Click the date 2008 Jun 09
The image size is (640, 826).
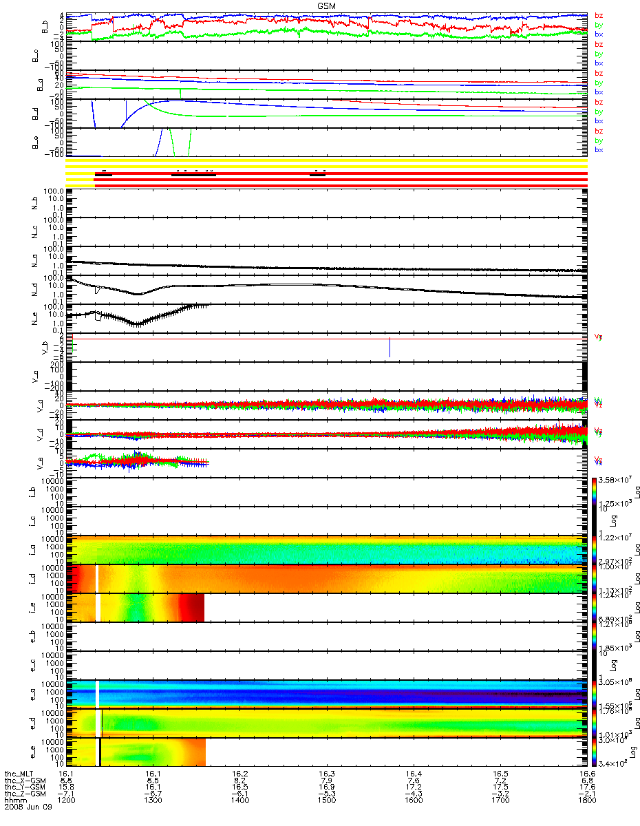[x=27, y=807]
